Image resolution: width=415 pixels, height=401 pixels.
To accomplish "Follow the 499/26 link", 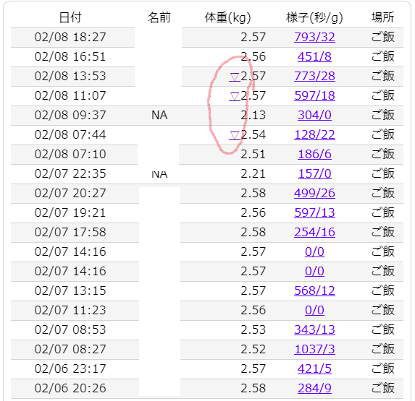I will coord(314,193).
